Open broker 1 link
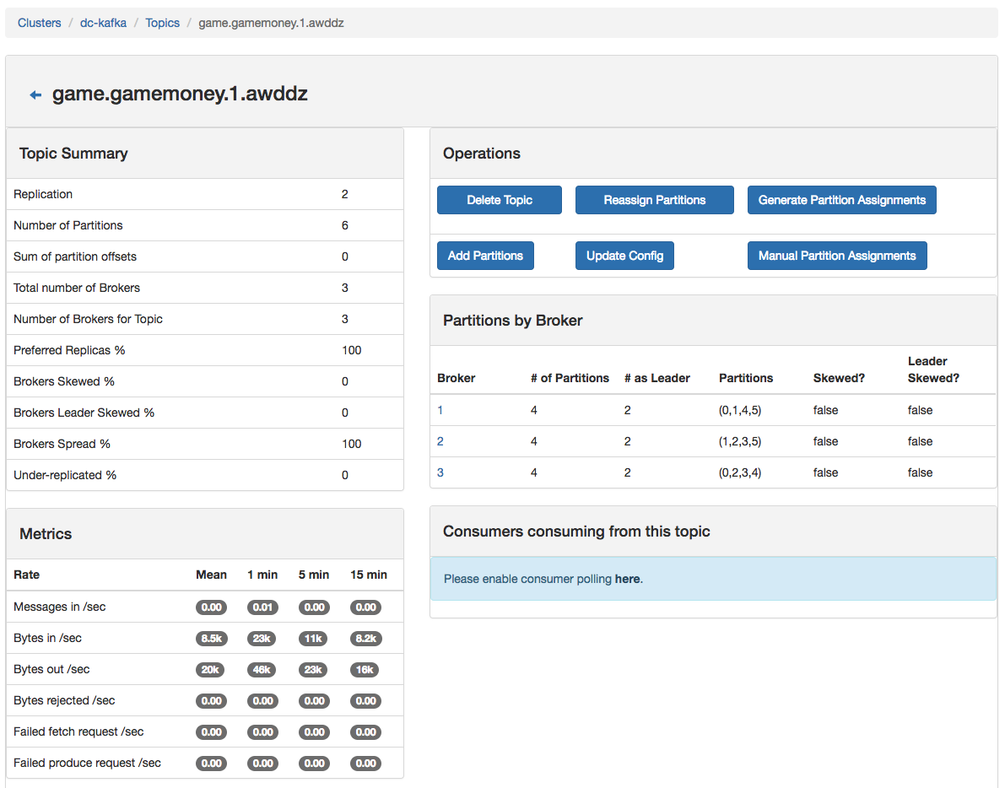 [x=440, y=410]
